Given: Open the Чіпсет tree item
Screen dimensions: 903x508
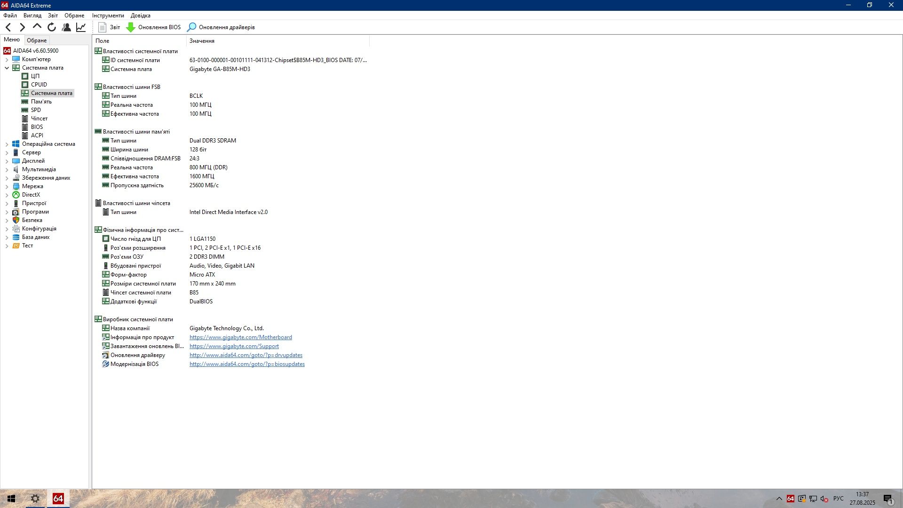Looking at the screenshot, I should point(39,119).
